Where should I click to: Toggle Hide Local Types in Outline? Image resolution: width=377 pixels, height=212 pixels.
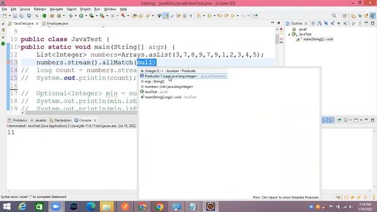[x=345, y=24]
